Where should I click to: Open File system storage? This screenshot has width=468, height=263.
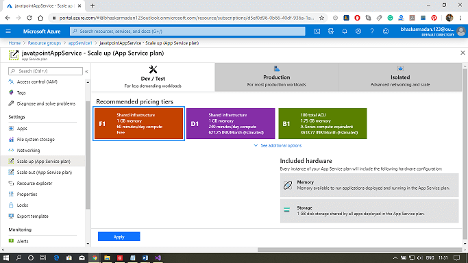36,140
